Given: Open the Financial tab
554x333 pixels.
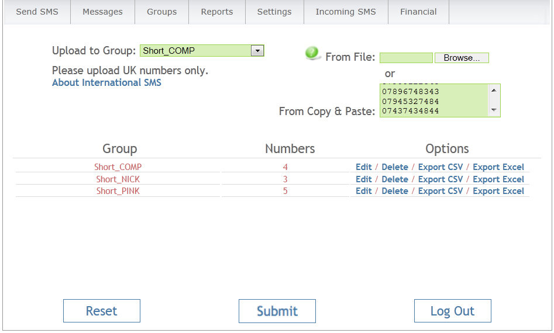Looking at the screenshot, I should pyautogui.click(x=418, y=12).
